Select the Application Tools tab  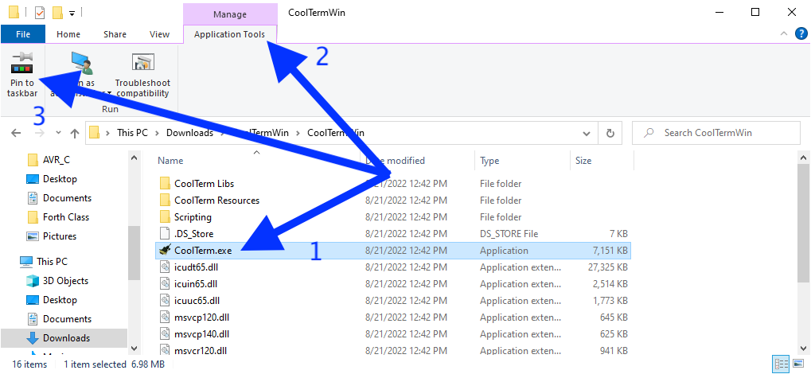click(x=230, y=35)
